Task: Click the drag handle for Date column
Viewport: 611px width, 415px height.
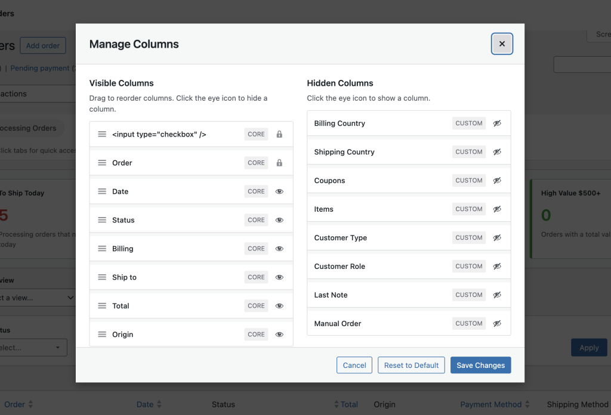Action: click(102, 191)
